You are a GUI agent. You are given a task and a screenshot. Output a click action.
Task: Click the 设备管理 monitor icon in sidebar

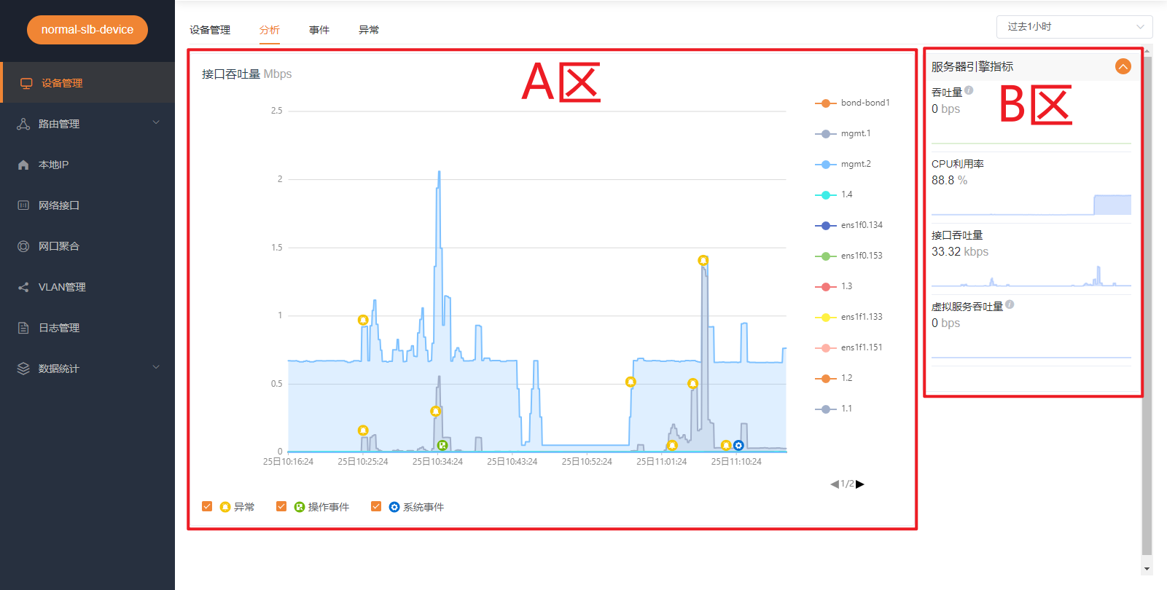[26, 83]
